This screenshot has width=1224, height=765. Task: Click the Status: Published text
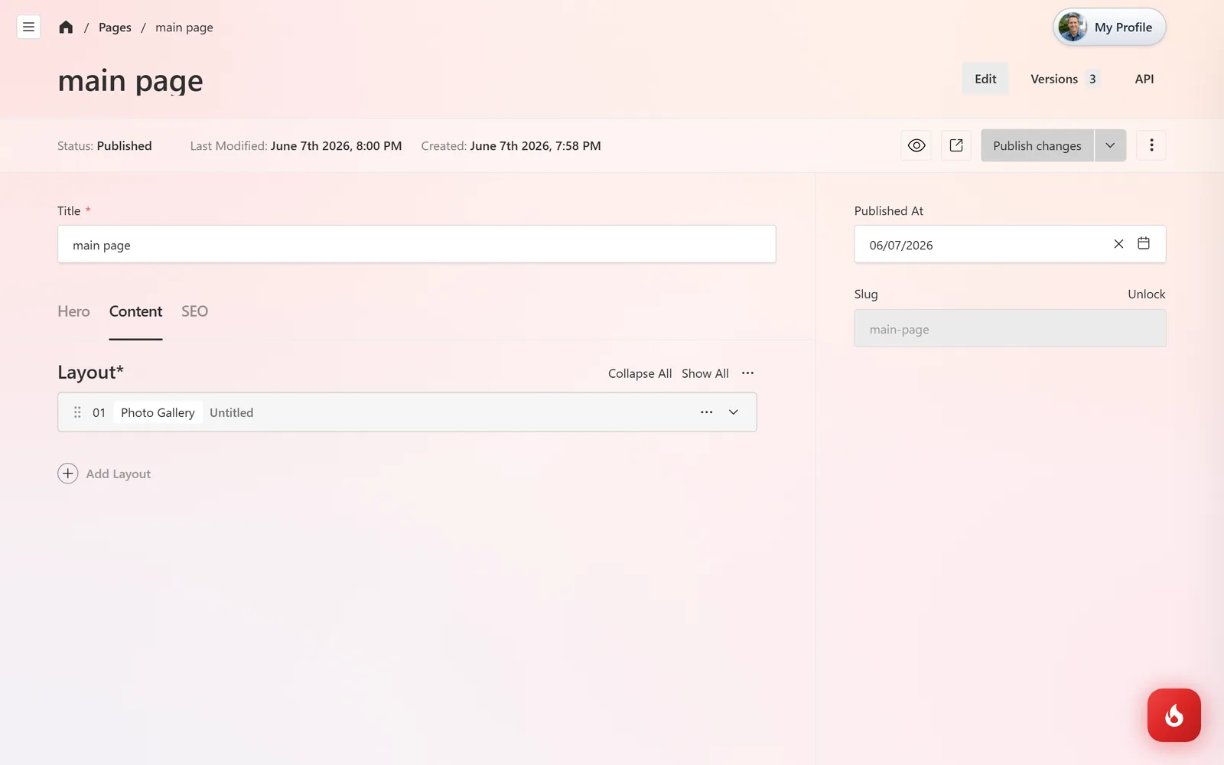click(104, 145)
